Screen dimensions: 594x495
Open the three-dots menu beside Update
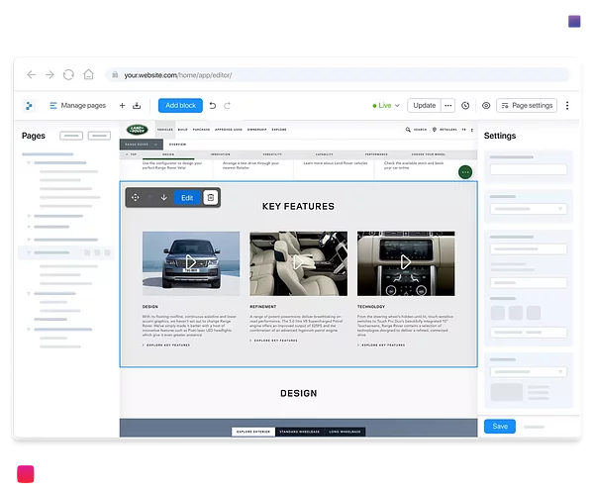448,105
